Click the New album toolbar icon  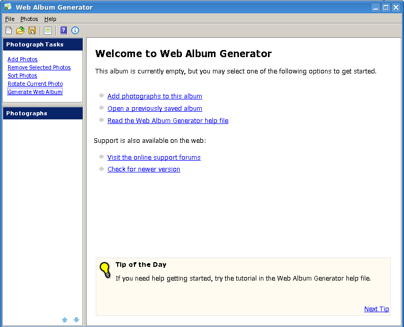[x=9, y=31]
